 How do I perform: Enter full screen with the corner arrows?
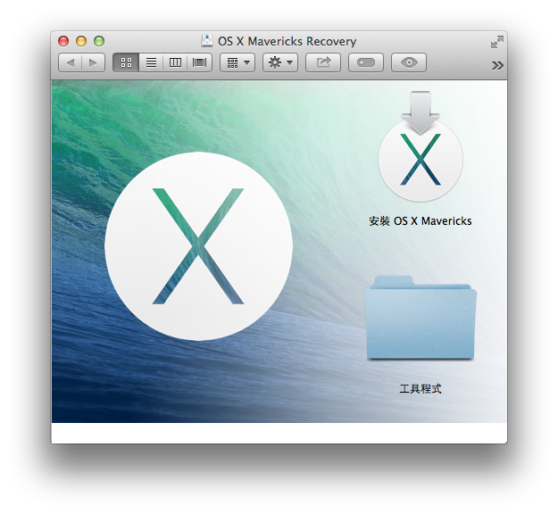[x=496, y=42]
